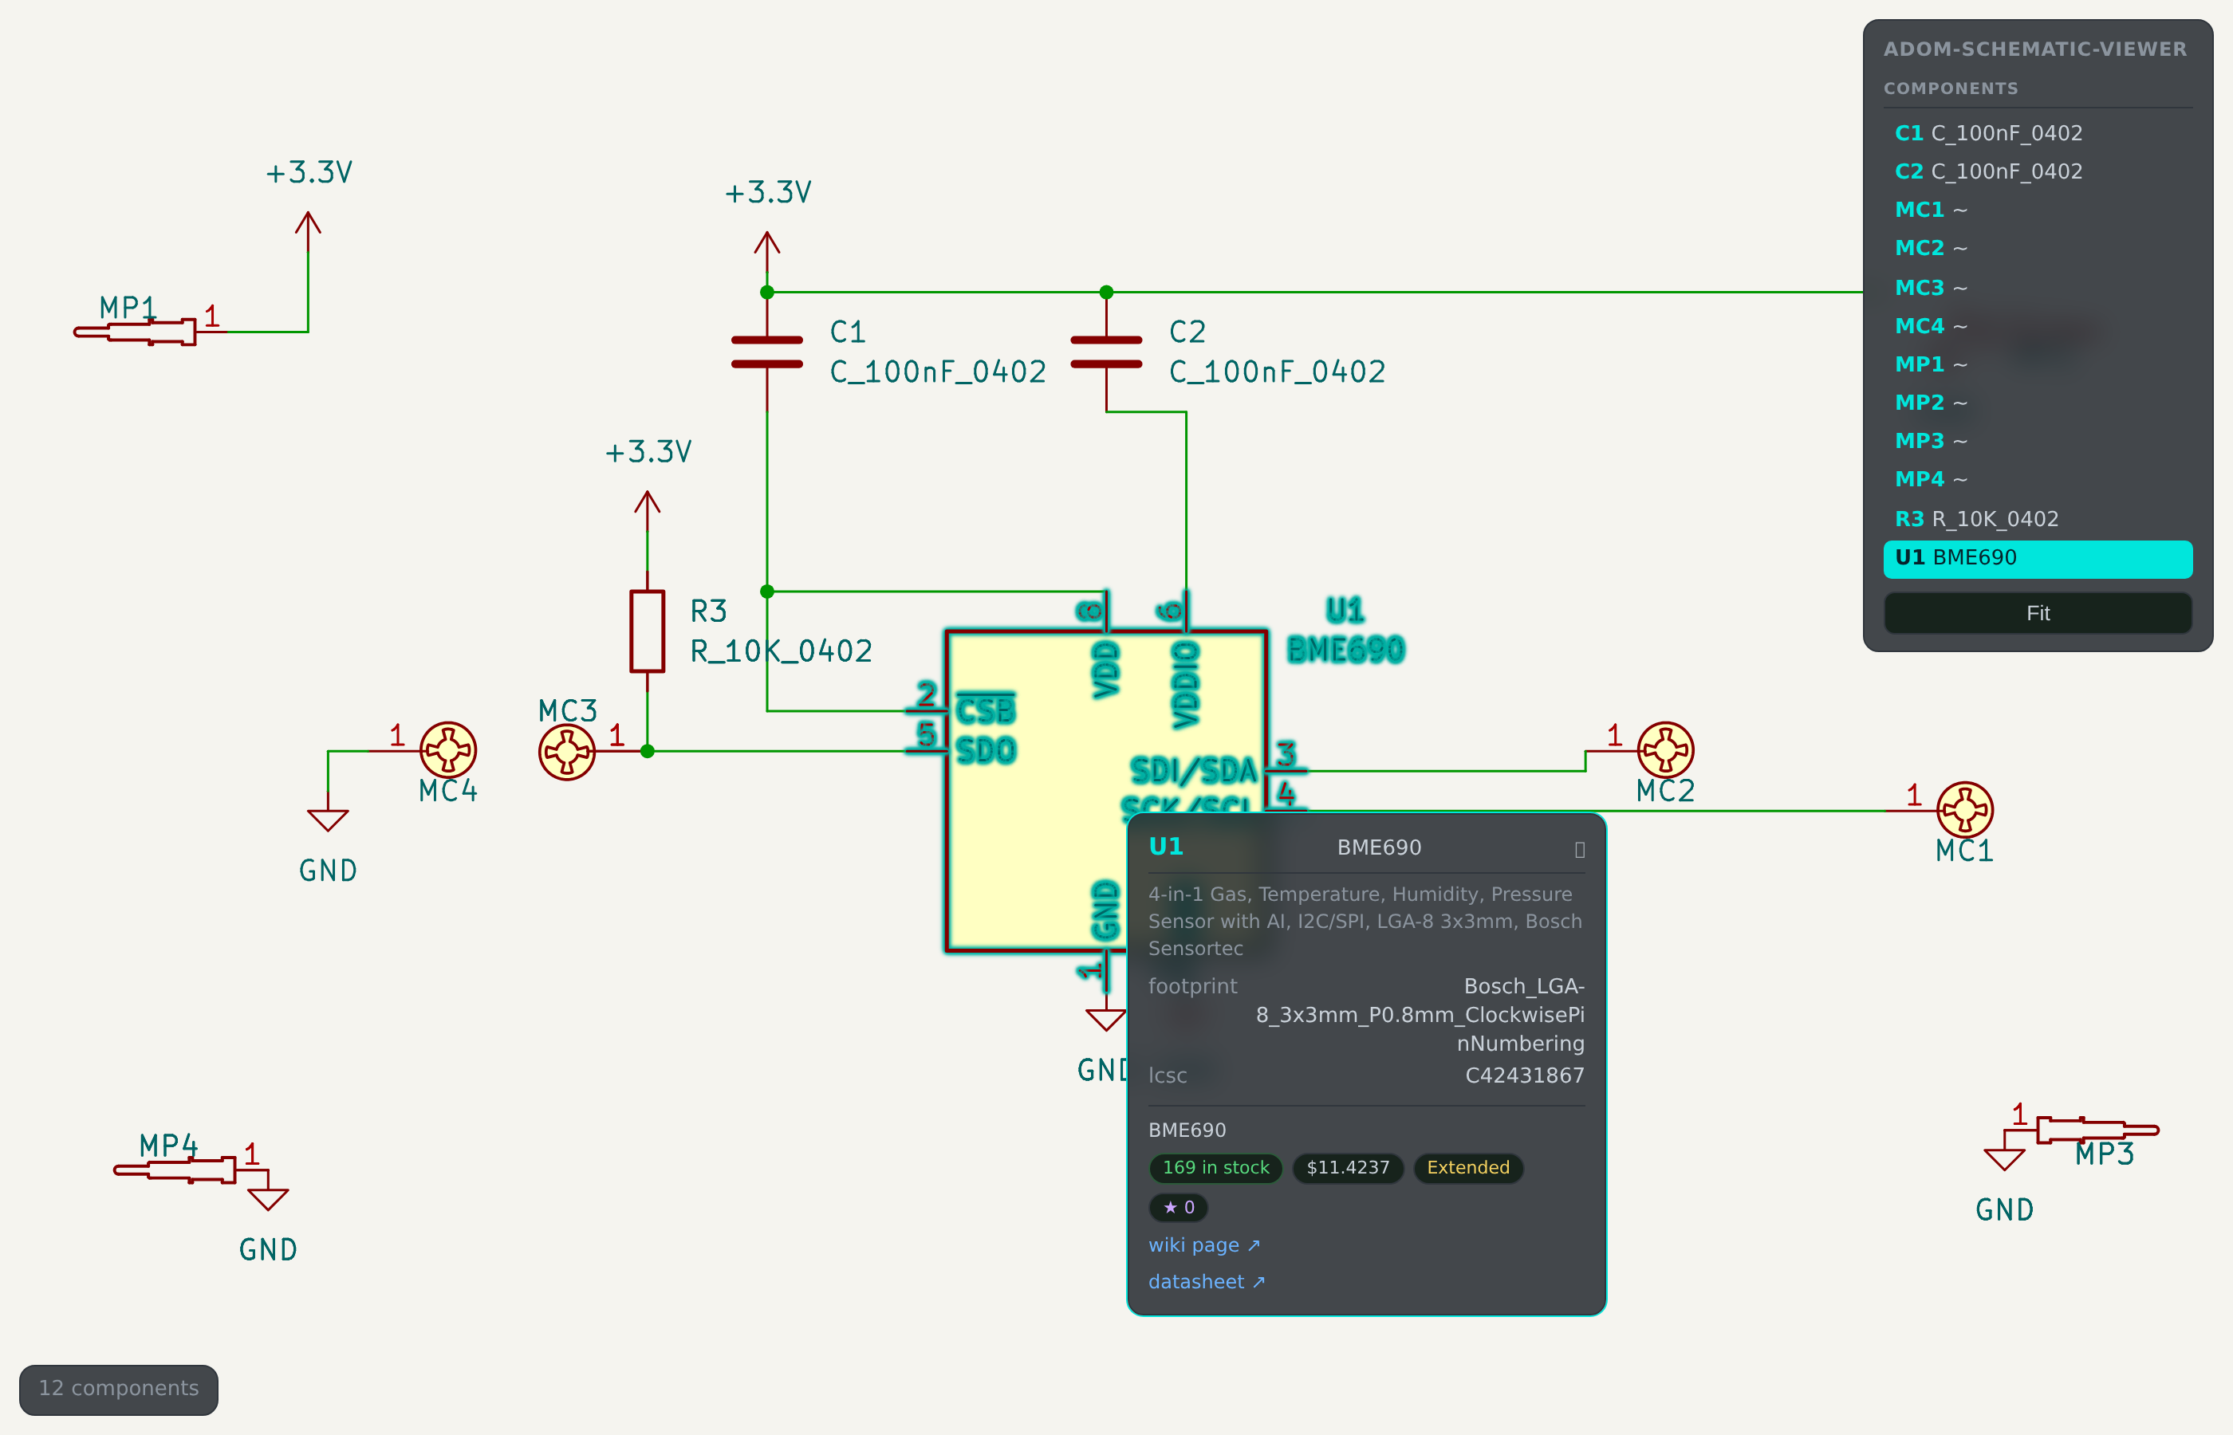Viewport: 2233px width, 1435px height.
Task: Select MC3 in components list
Action: coord(2038,287)
